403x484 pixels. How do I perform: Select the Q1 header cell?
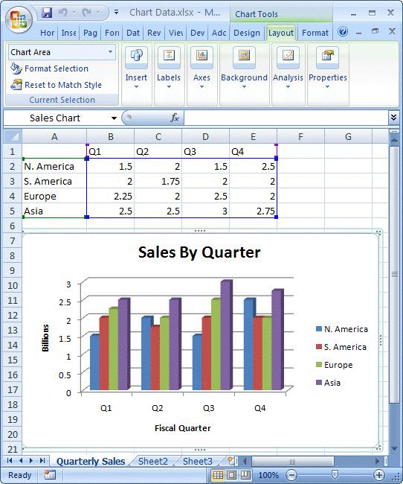(x=110, y=152)
